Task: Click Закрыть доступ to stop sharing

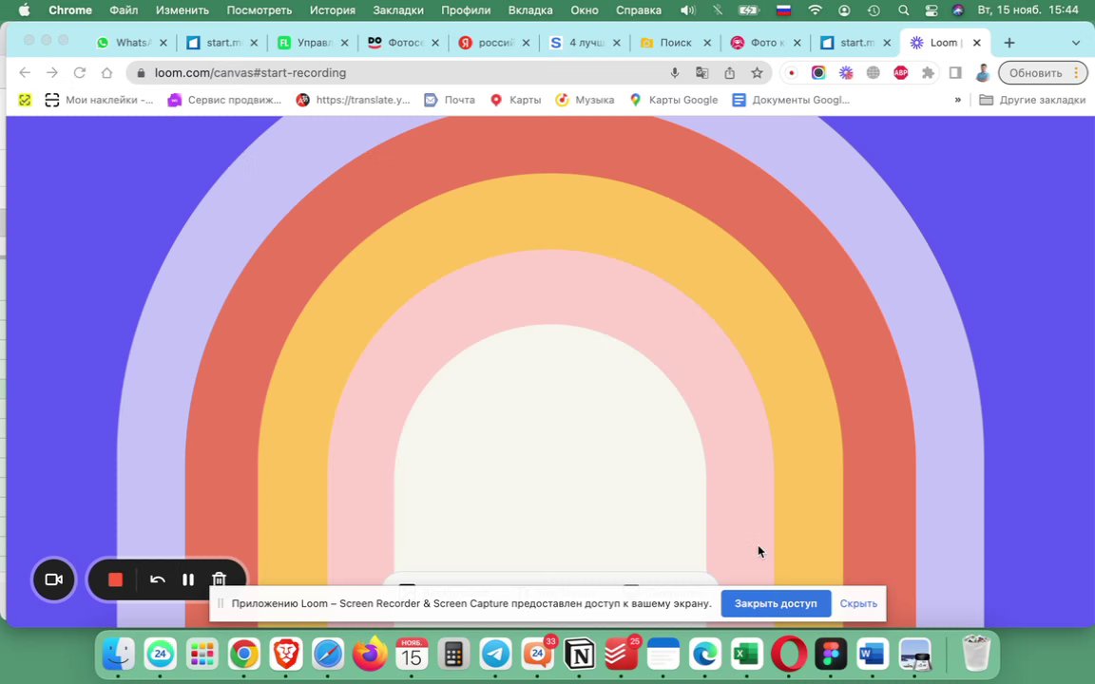Action: (776, 604)
